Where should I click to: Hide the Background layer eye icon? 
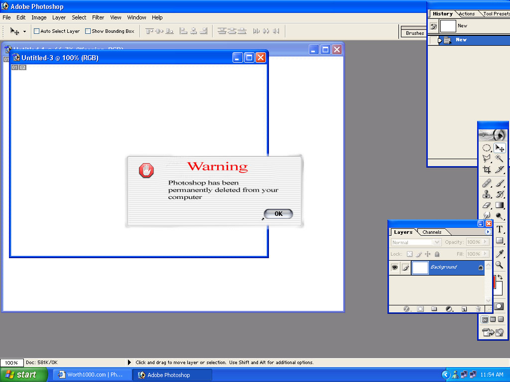pos(394,268)
